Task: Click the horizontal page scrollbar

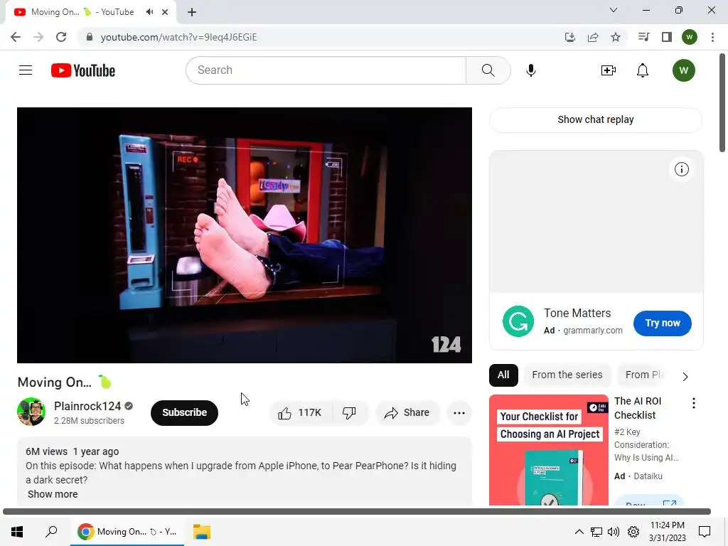Action: (x=357, y=511)
